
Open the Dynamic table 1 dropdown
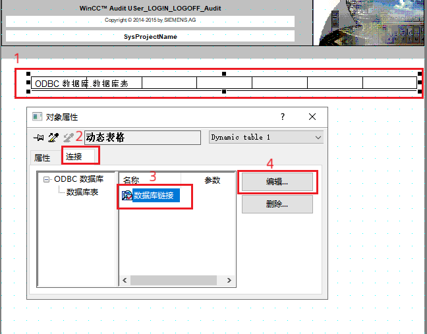(x=318, y=137)
